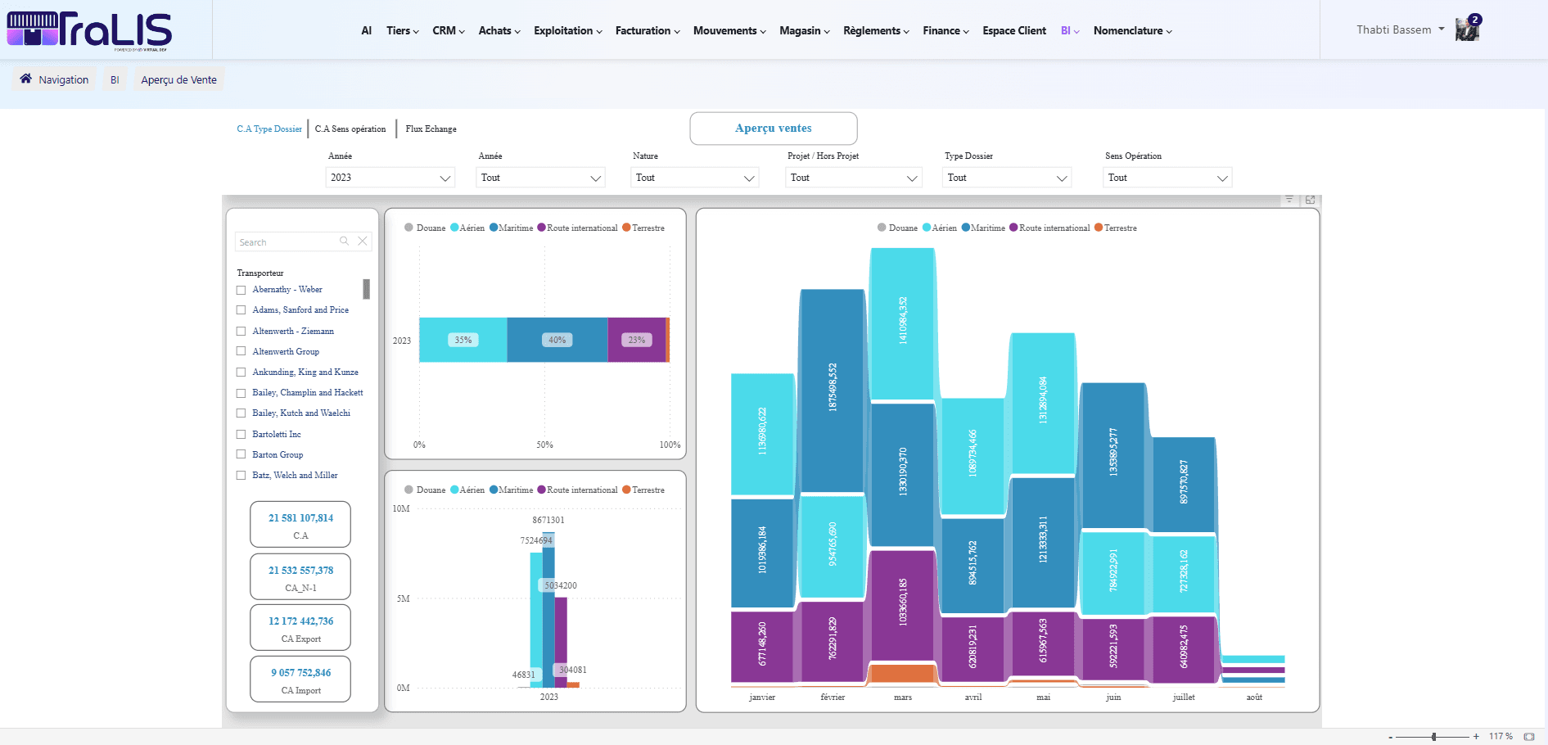The width and height of the screenshot is (1548, 745).
Task: Select the CA_N-1 card
Action: 300,576
